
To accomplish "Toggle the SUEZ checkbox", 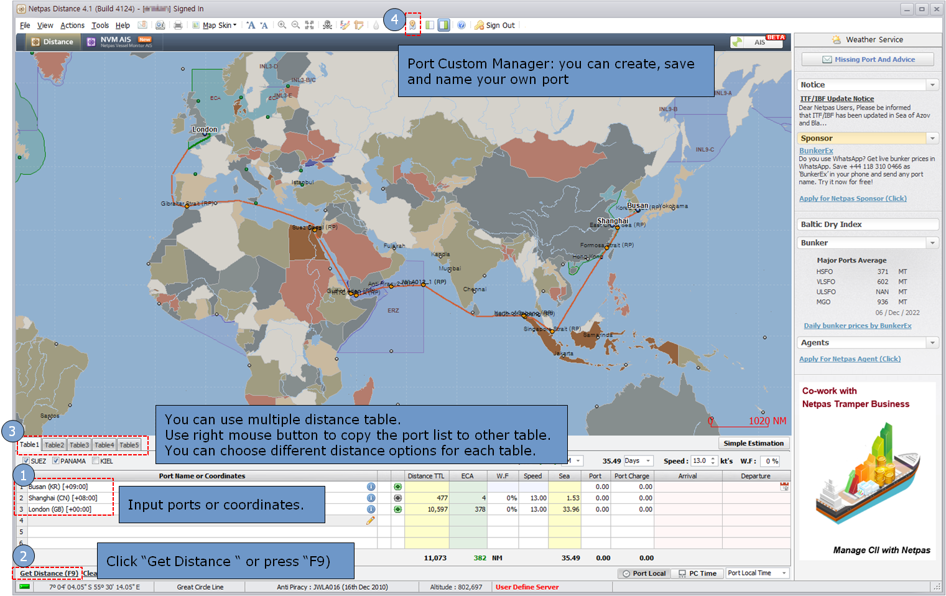I will tap(26, 461).
